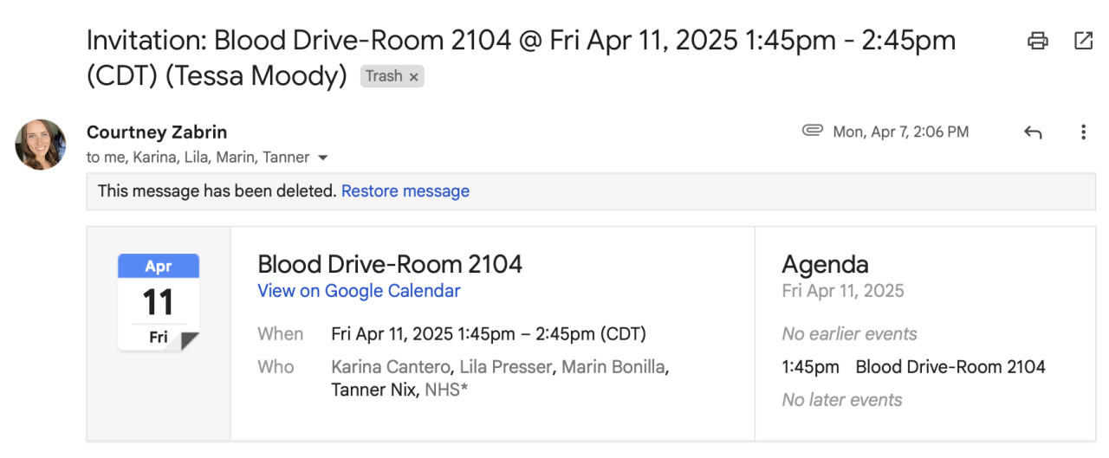The image size is (1109, 458).
Task: Click attendee Karina Cantero
Action: 391,367
